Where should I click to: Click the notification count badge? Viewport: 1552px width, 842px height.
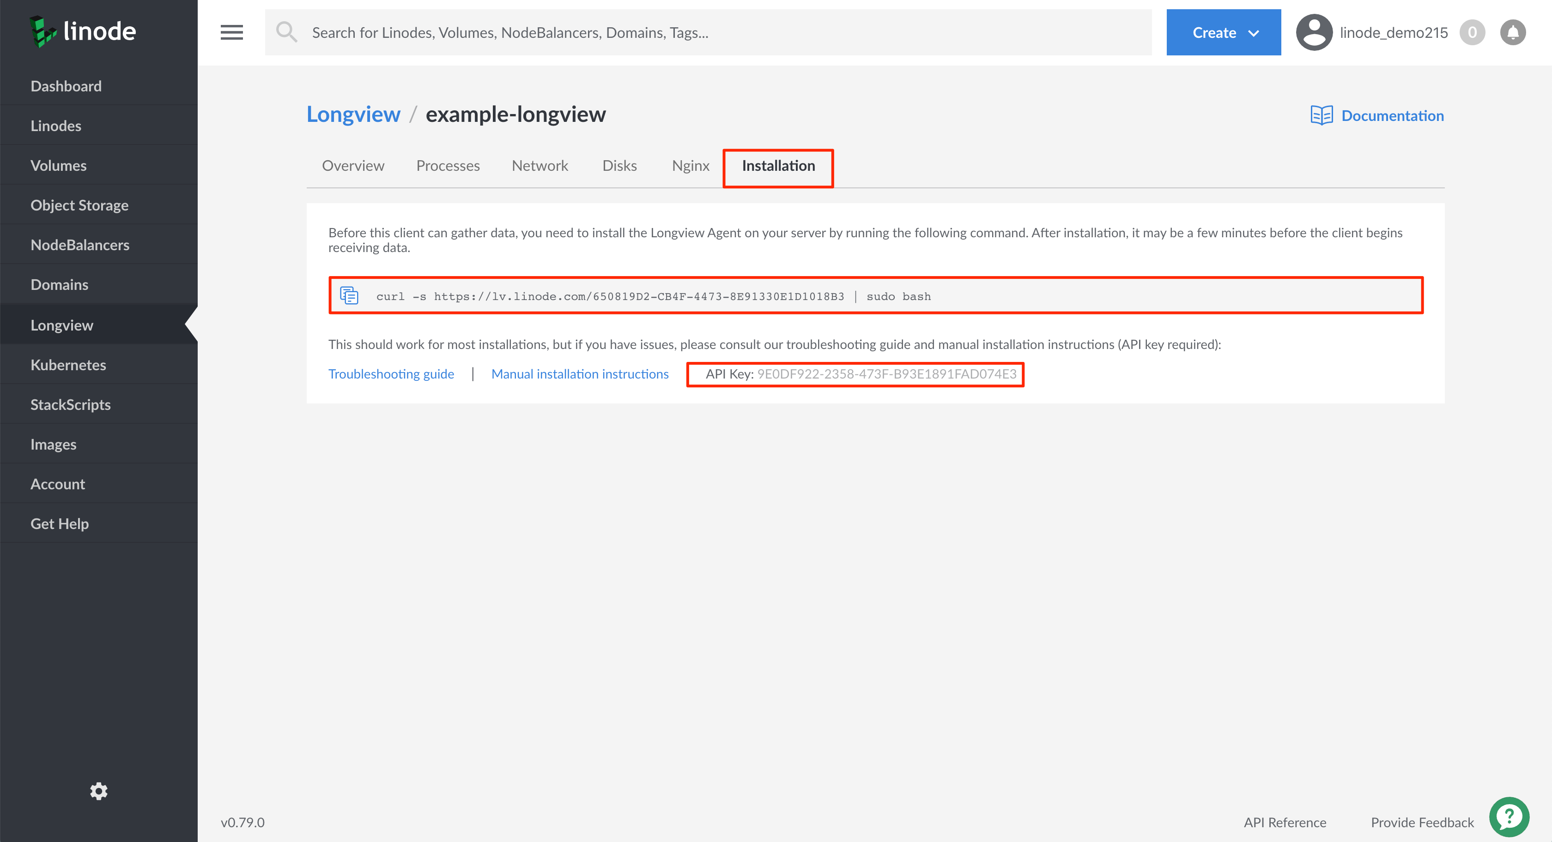pyautogui.click(x=1473, y=32)
